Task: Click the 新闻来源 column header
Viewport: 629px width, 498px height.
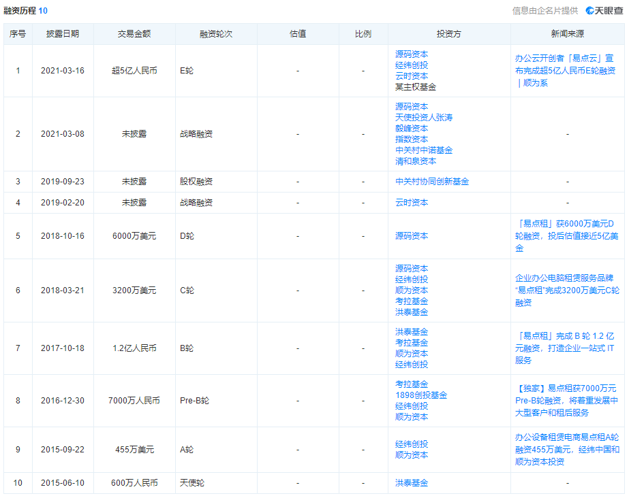Action: coord(568,34)
